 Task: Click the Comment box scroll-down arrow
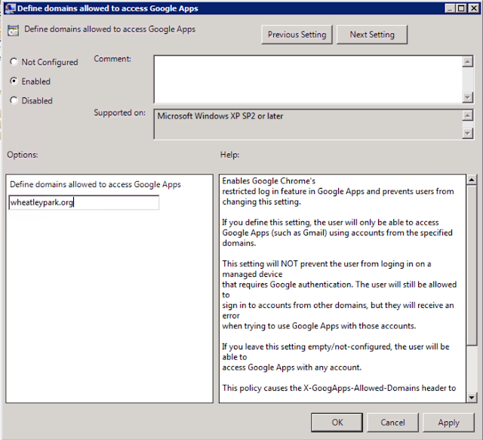point(468,97)
